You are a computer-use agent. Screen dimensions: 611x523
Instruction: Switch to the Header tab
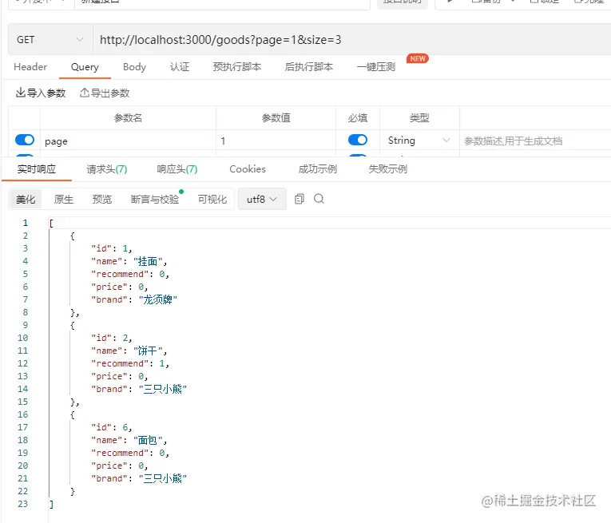30,67
